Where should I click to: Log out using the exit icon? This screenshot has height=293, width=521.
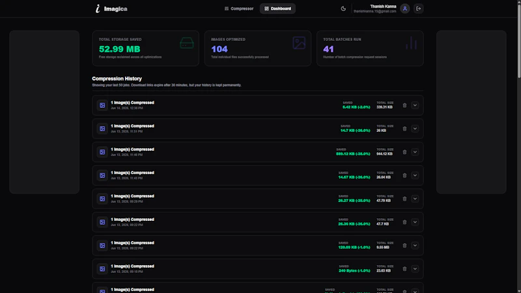point(418,8)
